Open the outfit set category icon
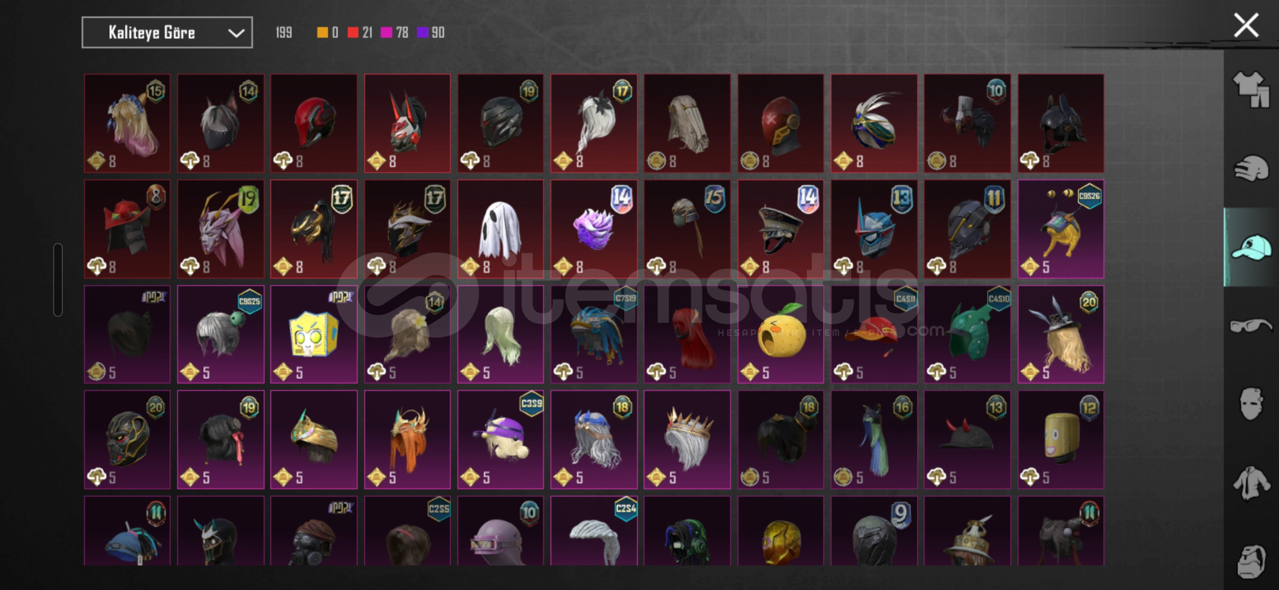Image resolution: width=1279 pixels, height=590 pixels. tap(1251, 88)
